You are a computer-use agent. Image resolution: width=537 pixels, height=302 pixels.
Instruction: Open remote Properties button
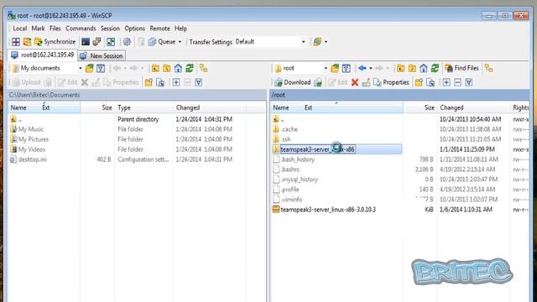click(392, 82)
